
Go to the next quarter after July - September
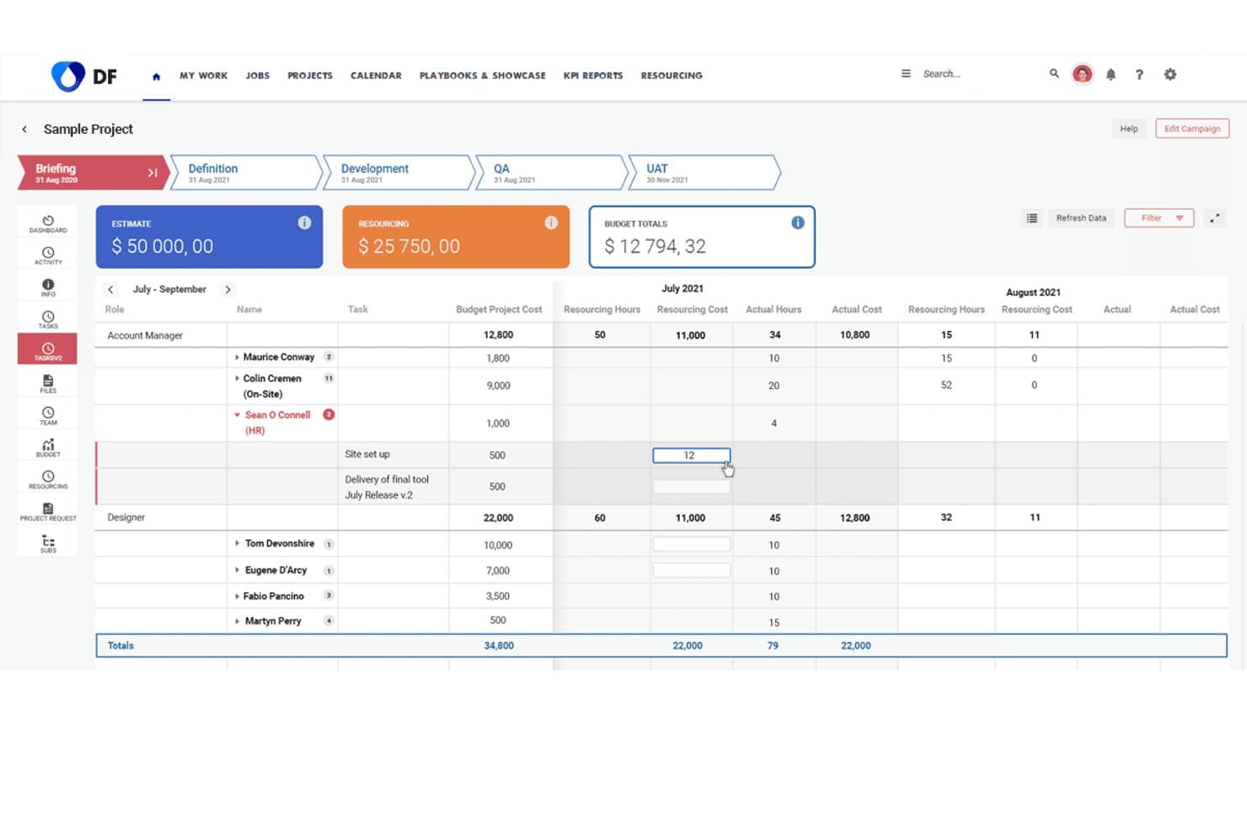point(227,290)
